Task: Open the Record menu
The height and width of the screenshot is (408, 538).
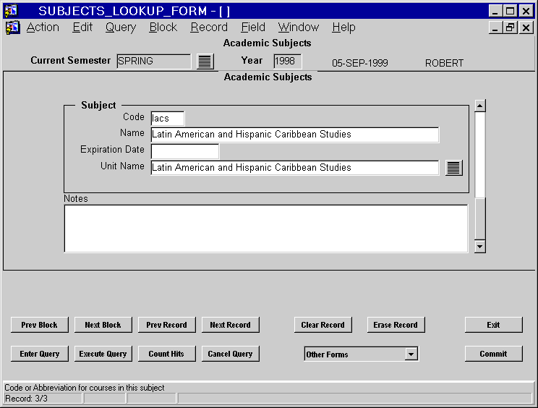Action: 209,27
